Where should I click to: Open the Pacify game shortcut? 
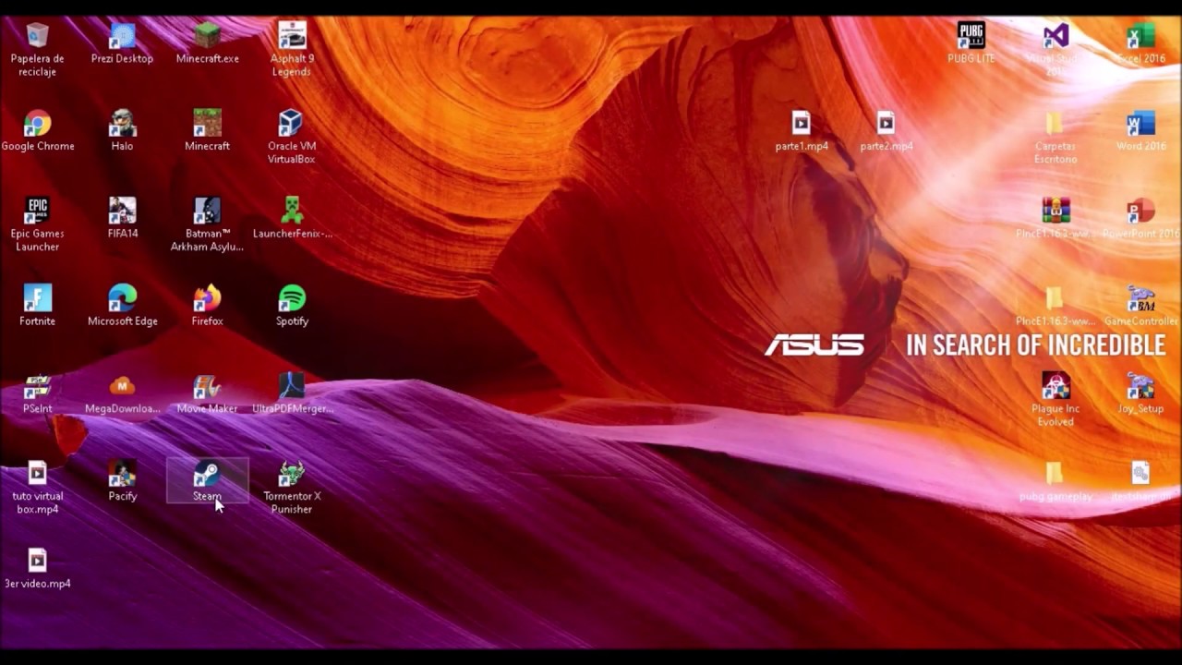(122, 481)
